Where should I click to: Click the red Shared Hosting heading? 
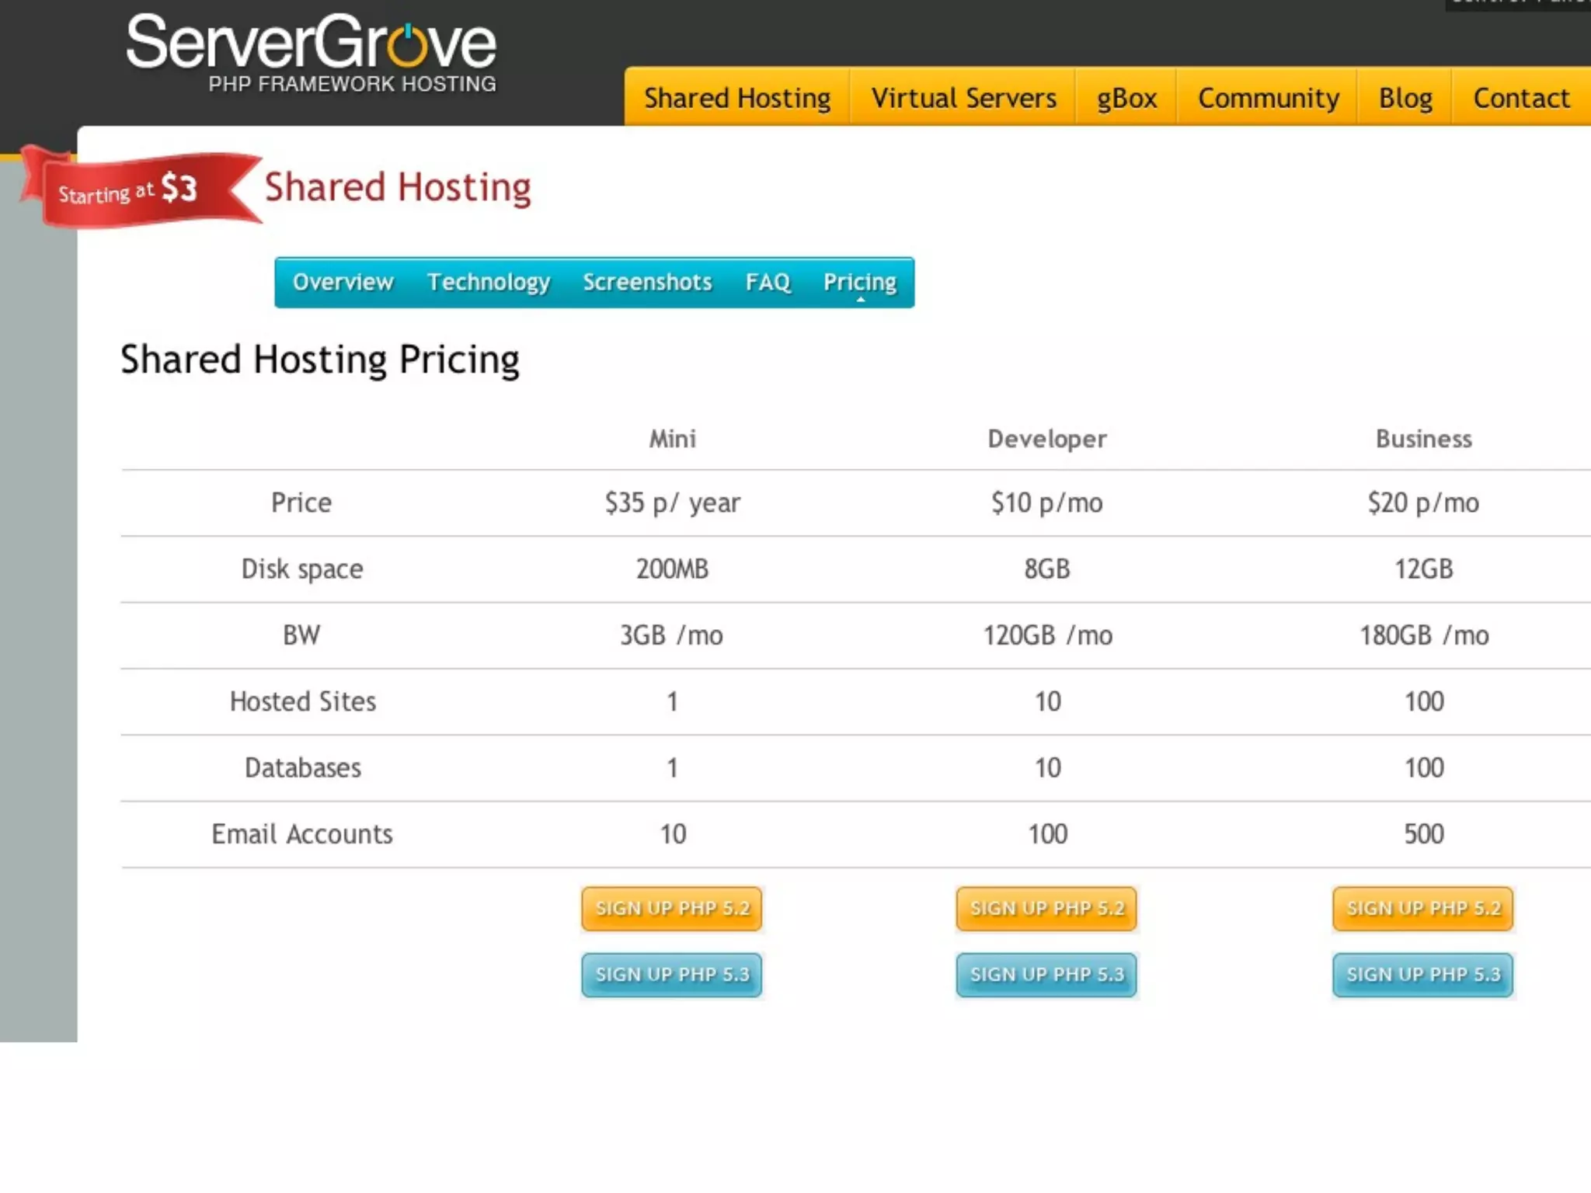click(x=397, y=187)
